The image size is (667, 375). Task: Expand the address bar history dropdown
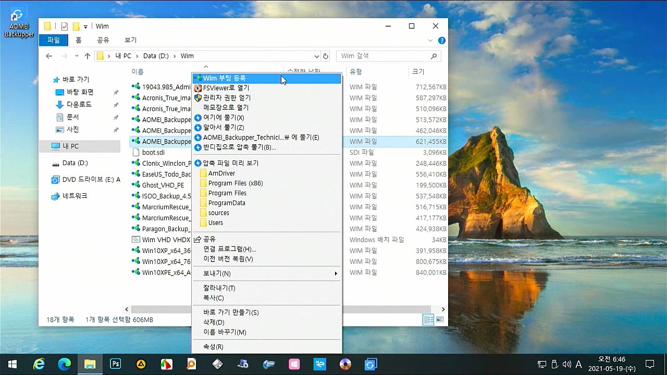point(316,56)
